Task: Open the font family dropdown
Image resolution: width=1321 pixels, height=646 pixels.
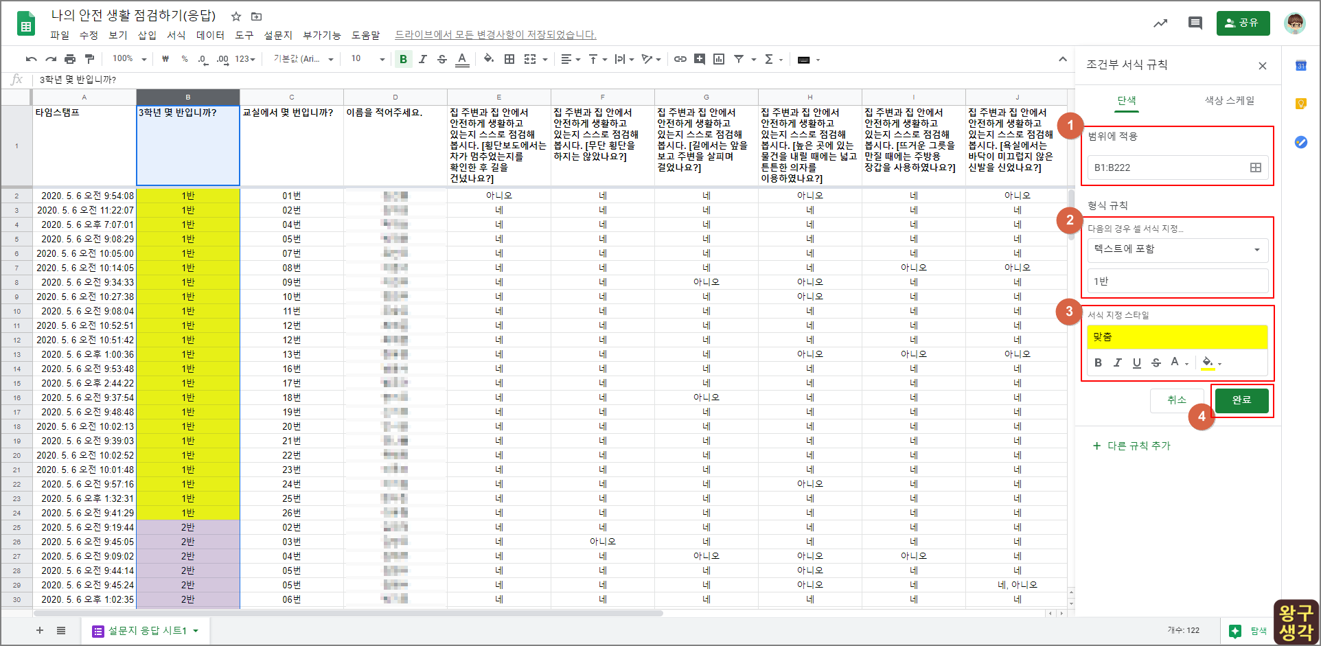Action: tap(303, 59)
